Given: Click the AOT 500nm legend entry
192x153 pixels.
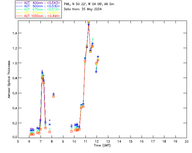Looking at the screenshot, I should coord(38,6).
